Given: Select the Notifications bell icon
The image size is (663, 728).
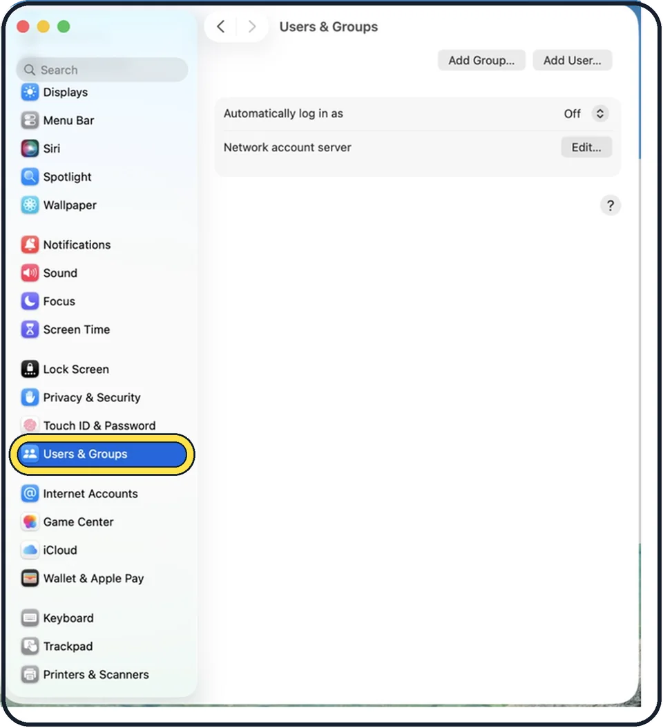Looking at the screenshot, I should (30, 245).
